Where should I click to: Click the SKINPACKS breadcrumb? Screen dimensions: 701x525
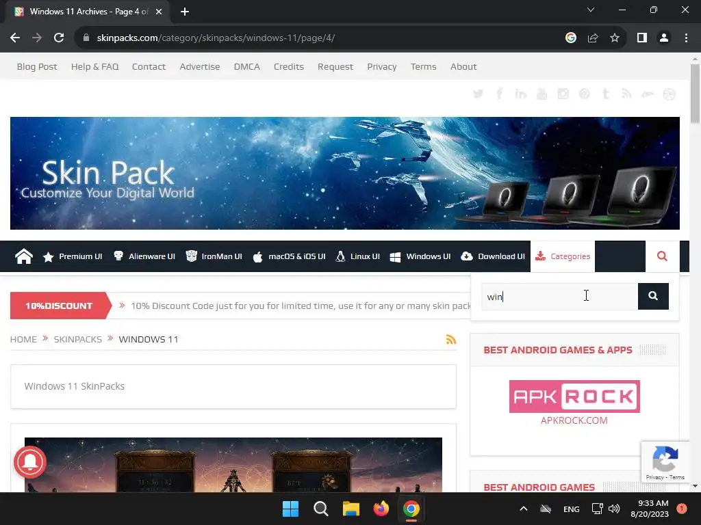click(x=78, y=339)
